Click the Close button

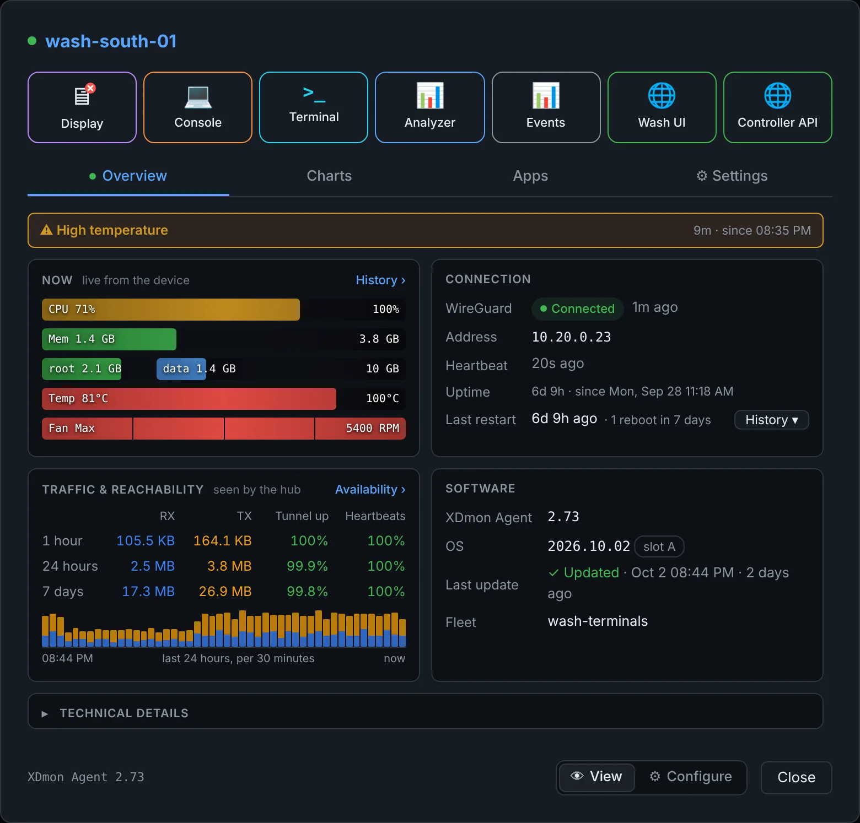pyautogui.click(x=796, y=777)
